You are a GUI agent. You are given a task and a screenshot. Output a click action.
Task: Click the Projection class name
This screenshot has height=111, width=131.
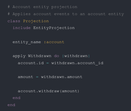36,21
